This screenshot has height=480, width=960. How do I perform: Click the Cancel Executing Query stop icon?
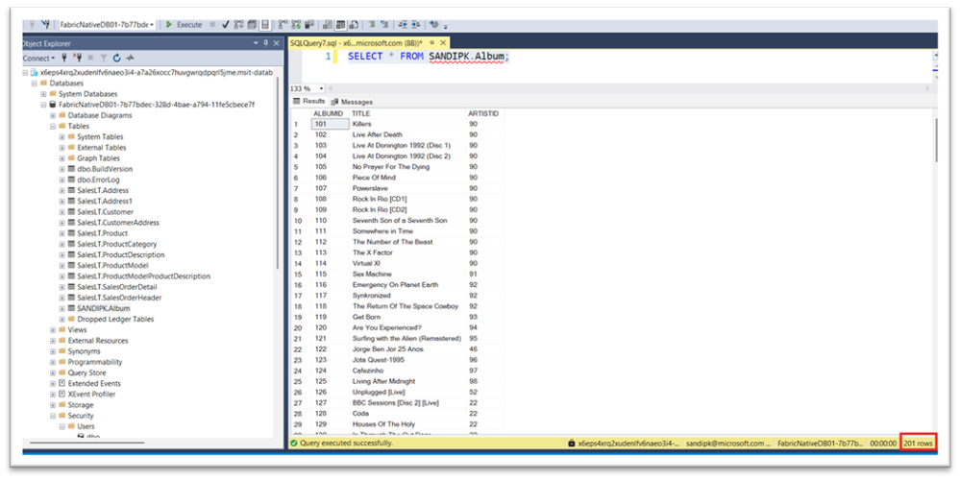211,25
